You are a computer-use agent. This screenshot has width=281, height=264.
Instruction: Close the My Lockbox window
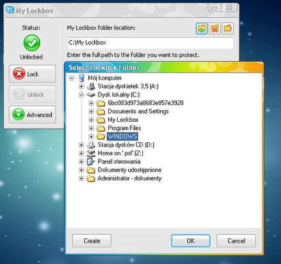[x=229, y=8]
